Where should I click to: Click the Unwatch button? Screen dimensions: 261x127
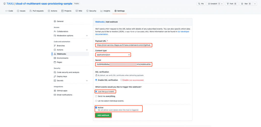pos(213,4)
